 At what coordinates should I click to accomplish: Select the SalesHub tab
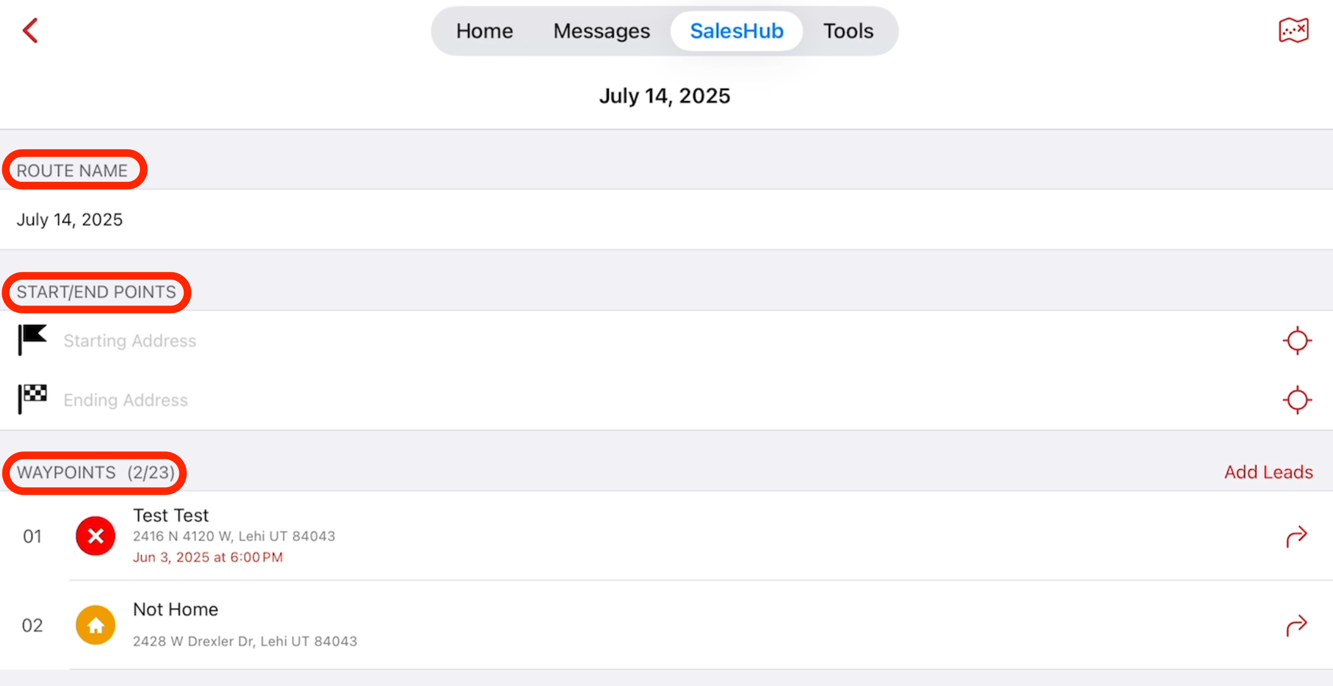[736, 31]
